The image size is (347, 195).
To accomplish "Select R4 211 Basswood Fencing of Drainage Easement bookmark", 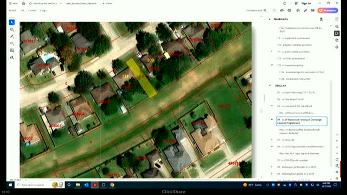I will tap(301, 121).
